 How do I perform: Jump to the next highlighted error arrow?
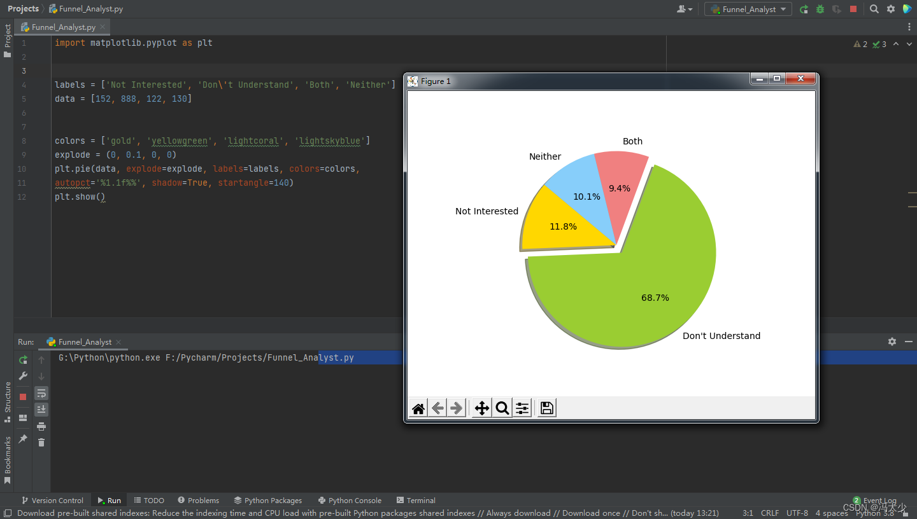pyautogui.click(x=909, y=44)
